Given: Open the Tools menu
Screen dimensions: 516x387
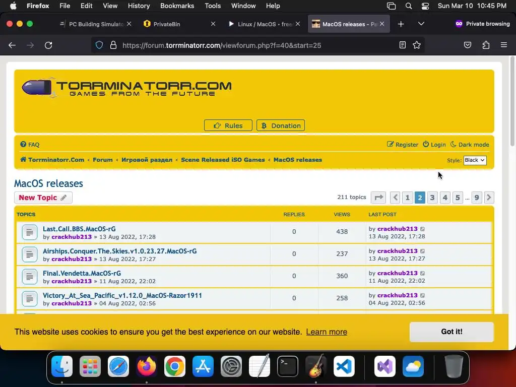Looking at the screenshot, I should 213,6.
